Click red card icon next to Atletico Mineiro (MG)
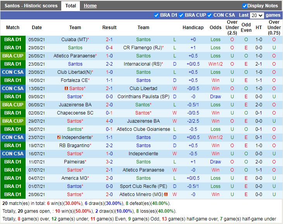The width and height of the screenshot is (283, 224). coord(166,194)
